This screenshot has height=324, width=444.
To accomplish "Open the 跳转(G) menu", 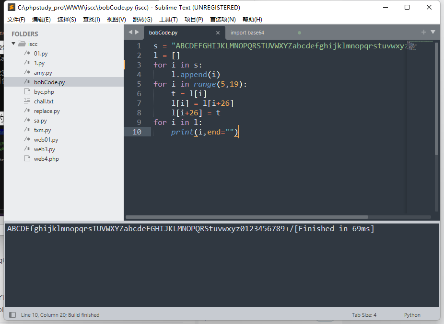I will point(142,20).
